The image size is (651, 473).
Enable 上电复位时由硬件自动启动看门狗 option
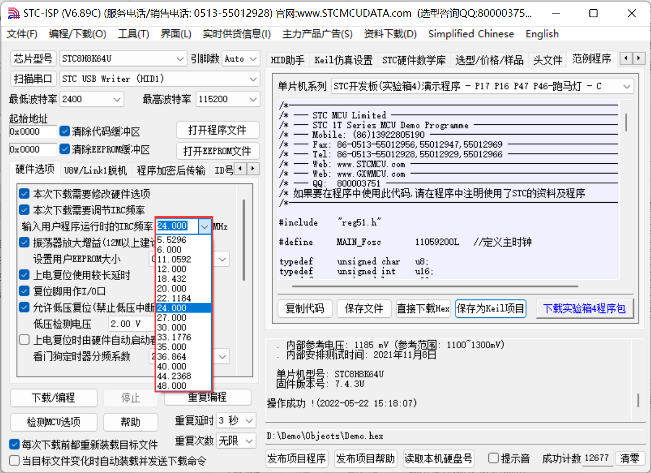coord(24,339)
